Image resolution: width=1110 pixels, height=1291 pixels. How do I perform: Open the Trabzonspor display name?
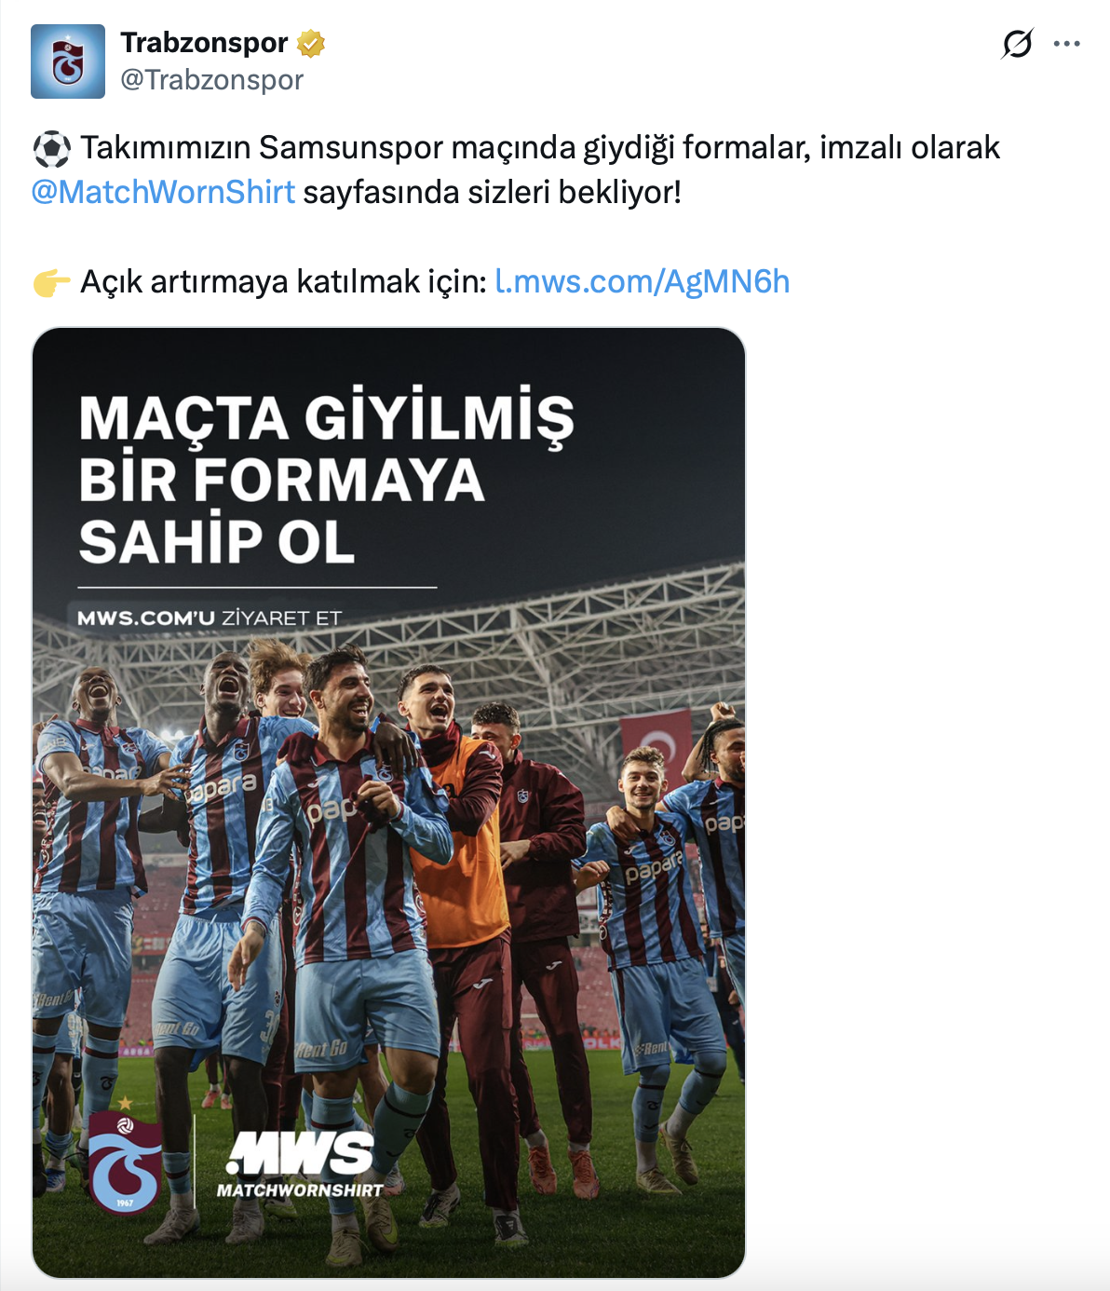pyautogui.click(x=204, y=43)
